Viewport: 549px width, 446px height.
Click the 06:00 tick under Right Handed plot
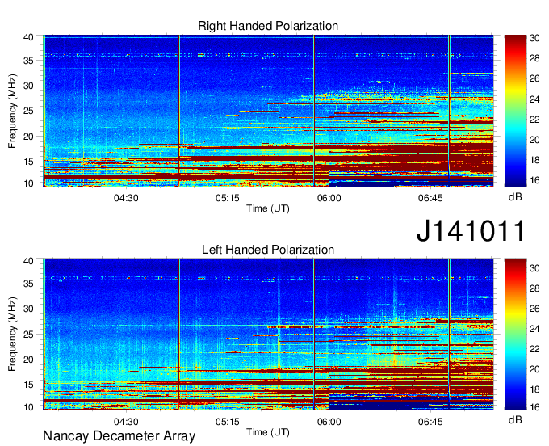pyautogui.click(x=329, y=198)
